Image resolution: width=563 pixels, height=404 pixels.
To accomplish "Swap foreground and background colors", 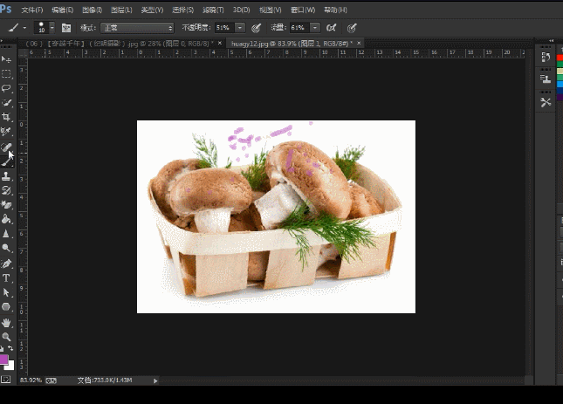I will pyautogui.click(x=10, y=348).
